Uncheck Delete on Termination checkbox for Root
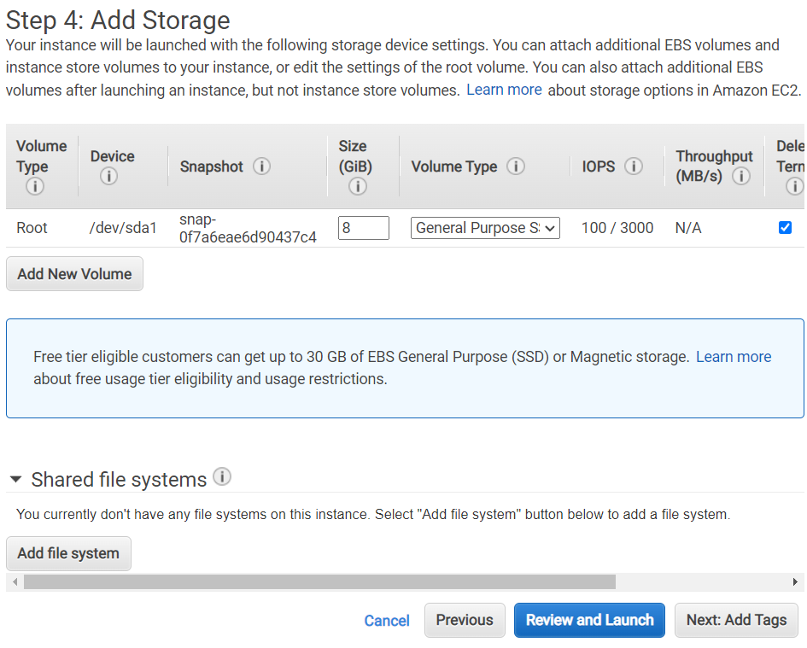The height and width of the screenshot is (648, 807). pos(786,228)
